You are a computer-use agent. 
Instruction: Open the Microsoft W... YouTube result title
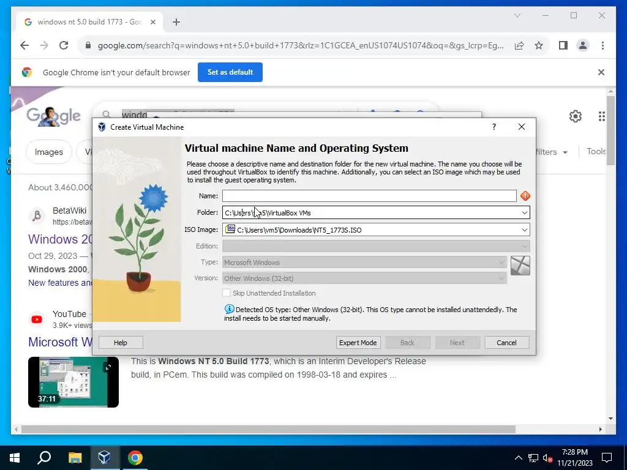tap(60, 342)
